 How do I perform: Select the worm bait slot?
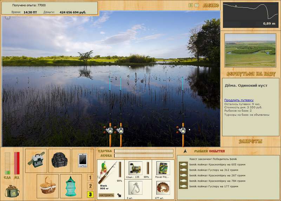[163, 189]
